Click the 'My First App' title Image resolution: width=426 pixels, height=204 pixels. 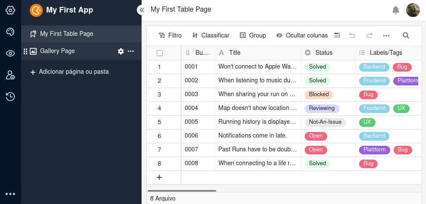point(69,10)
